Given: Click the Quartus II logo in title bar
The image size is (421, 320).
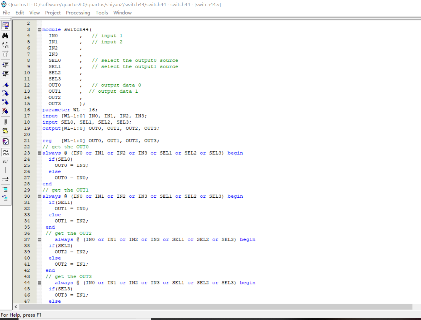Looking at the screenshot, I should click(x=4, y=4).
